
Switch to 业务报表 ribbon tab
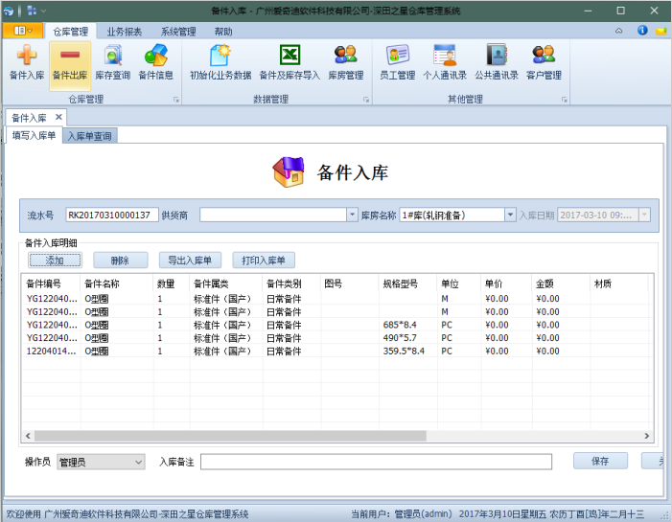point(125,32)
